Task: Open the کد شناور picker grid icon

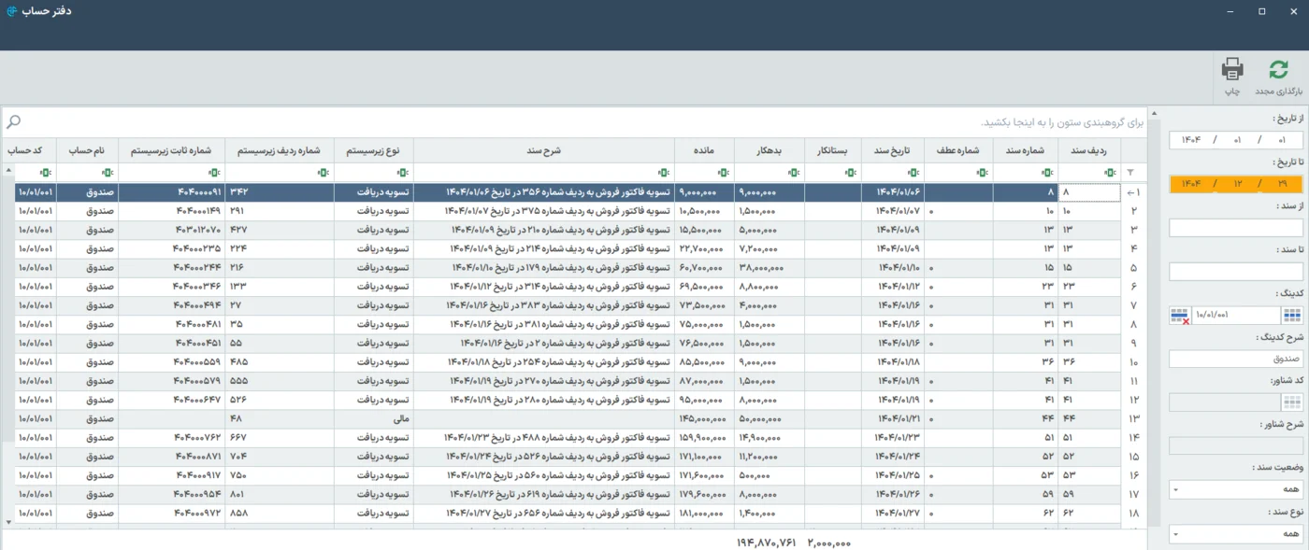Action: point(1292,402)
